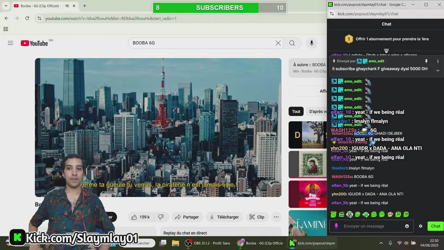444x250 pixels.
Task: Open more video actions three-dot menu
Action: point(276,217)
